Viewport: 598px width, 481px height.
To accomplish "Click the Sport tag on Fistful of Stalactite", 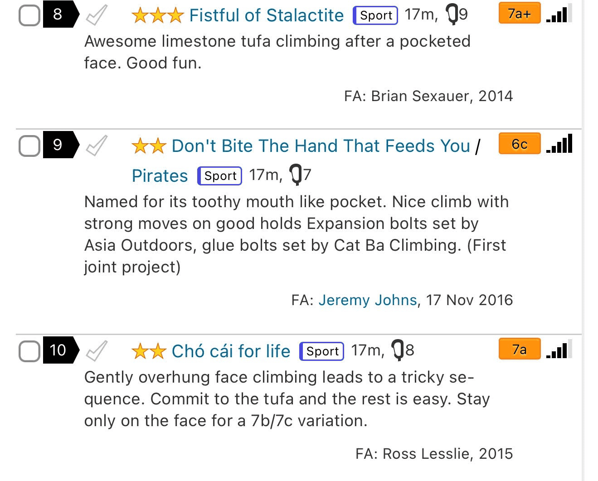I will (375, 15).
